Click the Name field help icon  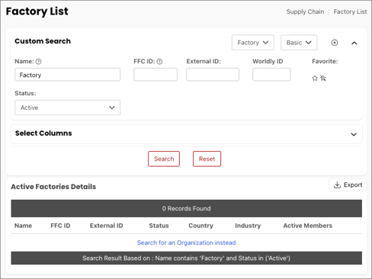pos(38,62)
